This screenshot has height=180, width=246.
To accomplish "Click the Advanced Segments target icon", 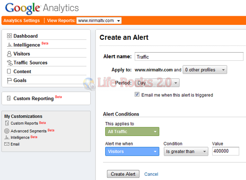I will point(7,131).
